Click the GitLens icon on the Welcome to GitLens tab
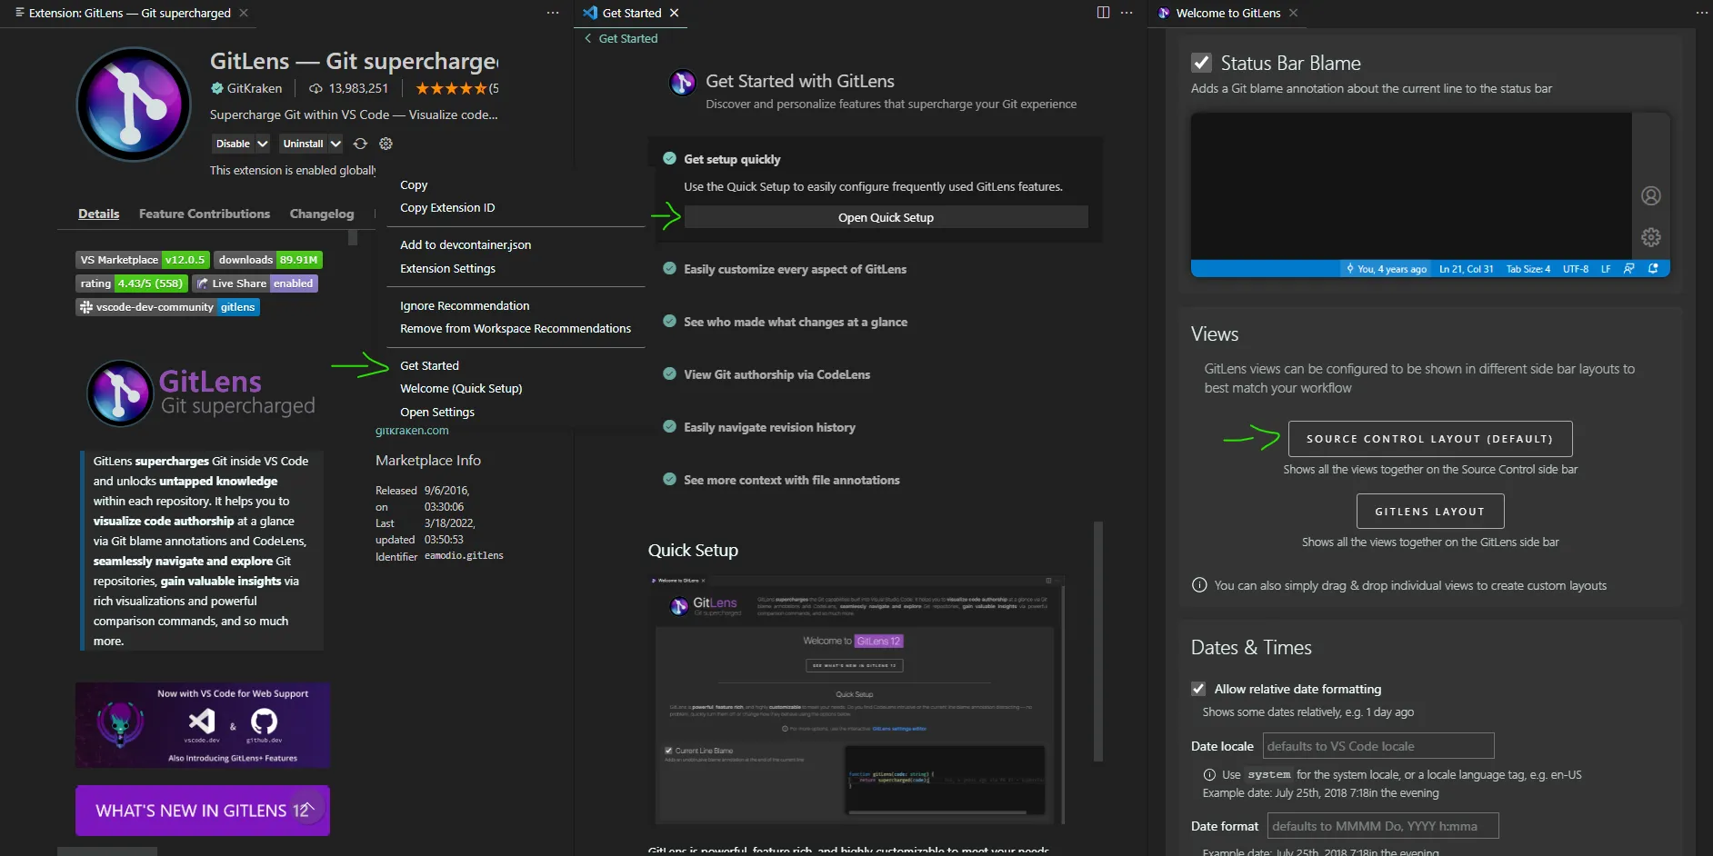The image size is (1713, 856). pyautogui.click(x=1164, y=13)
